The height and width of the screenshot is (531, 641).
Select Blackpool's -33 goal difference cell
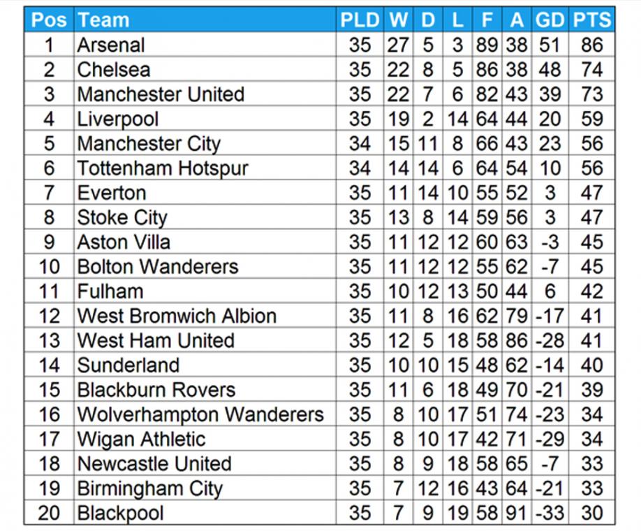click(550, 513)
